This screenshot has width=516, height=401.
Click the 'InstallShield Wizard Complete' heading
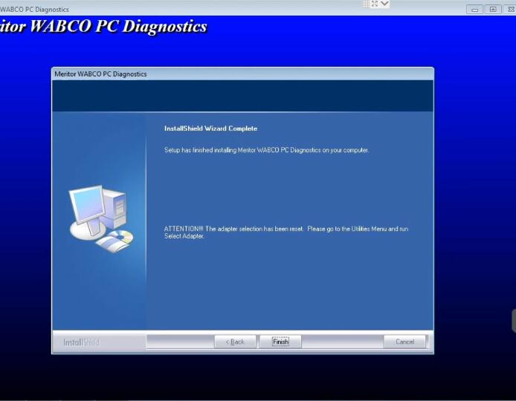(x=210, y=128)
